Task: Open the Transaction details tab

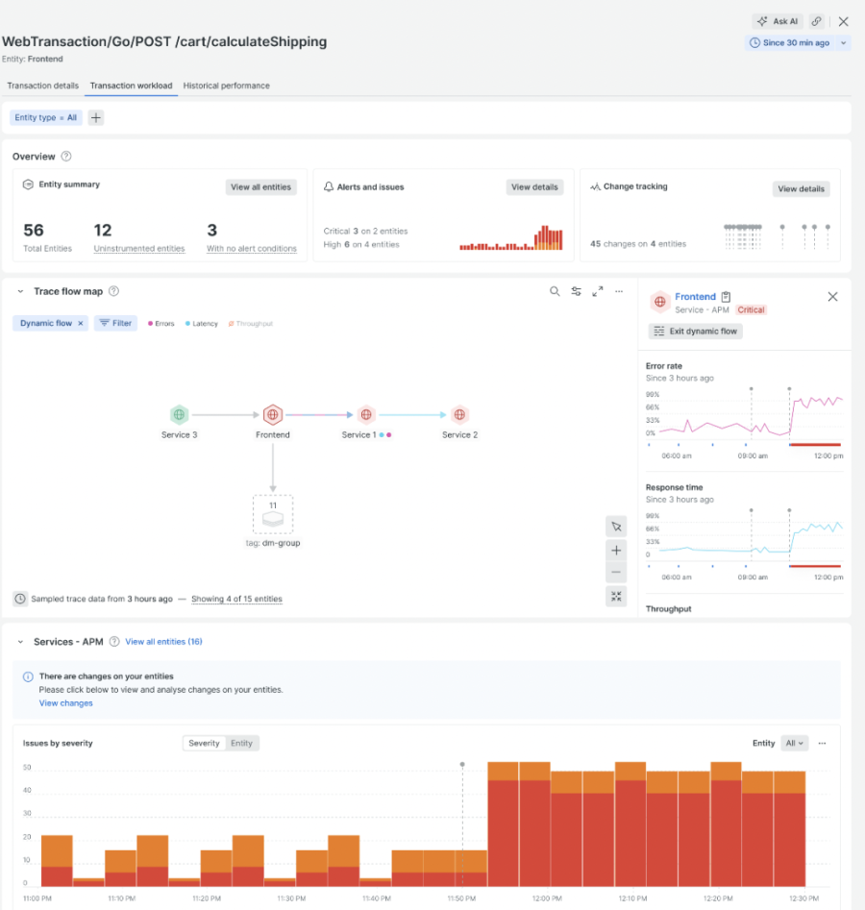Action: point(43,86)
